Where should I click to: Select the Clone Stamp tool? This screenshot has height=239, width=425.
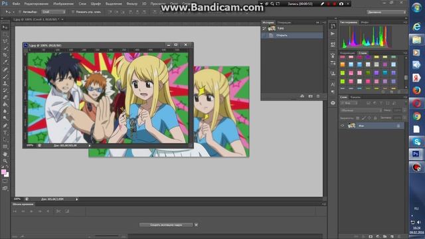pyautogui.click(x=5, y=84)
